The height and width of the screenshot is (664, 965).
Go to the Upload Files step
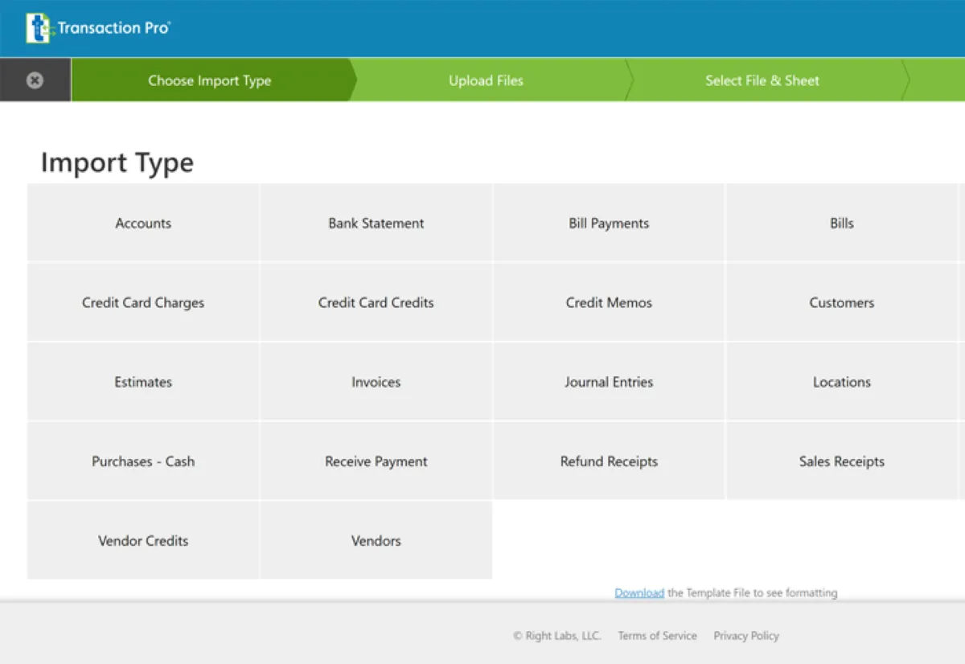(x=486, y=80)
